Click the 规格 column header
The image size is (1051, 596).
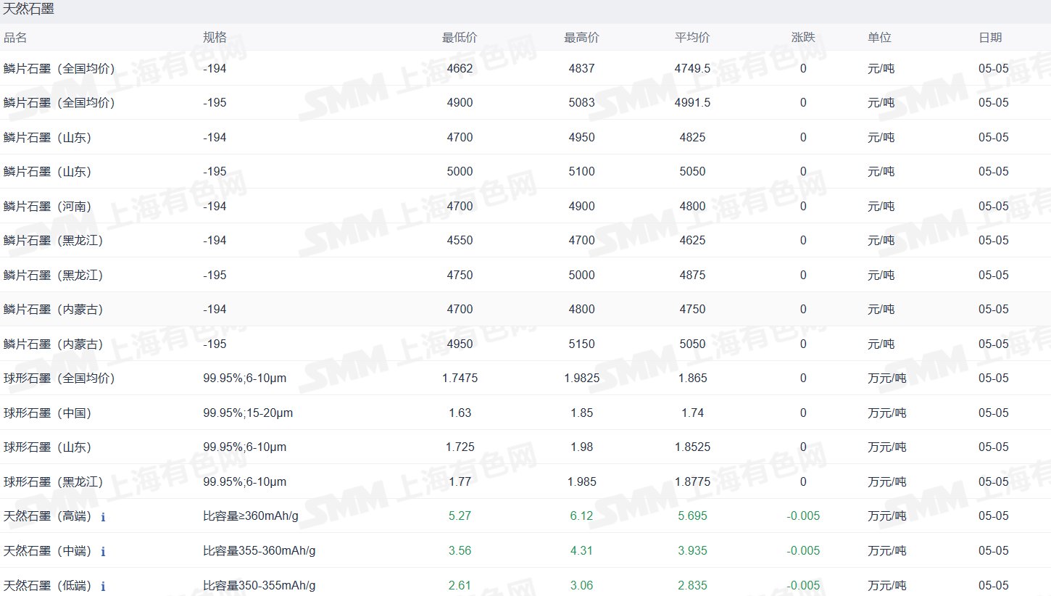[215, 38]
